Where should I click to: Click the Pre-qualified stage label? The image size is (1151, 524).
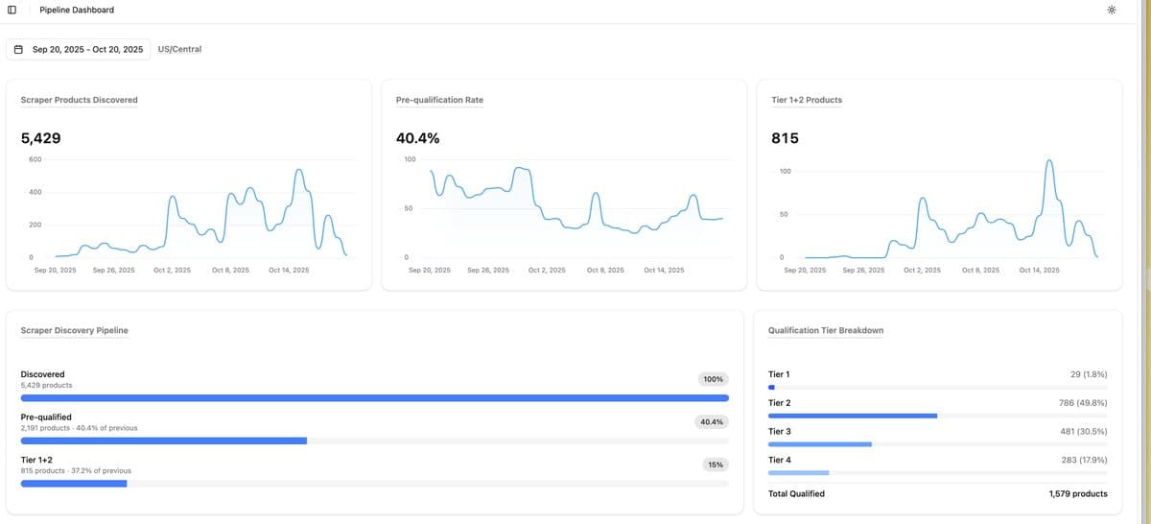[x=46, y=417]
